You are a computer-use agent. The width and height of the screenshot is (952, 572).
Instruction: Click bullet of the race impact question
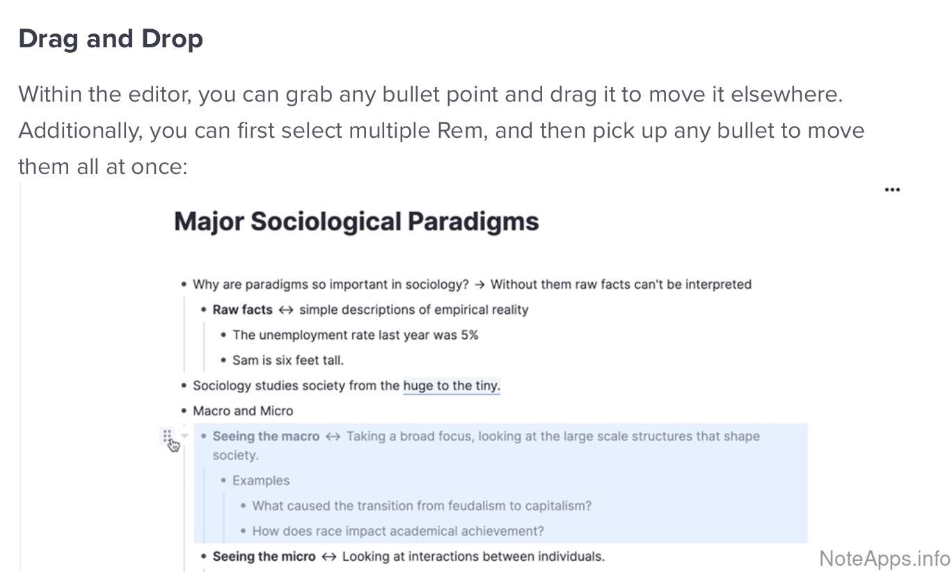[x=243, y=531]
